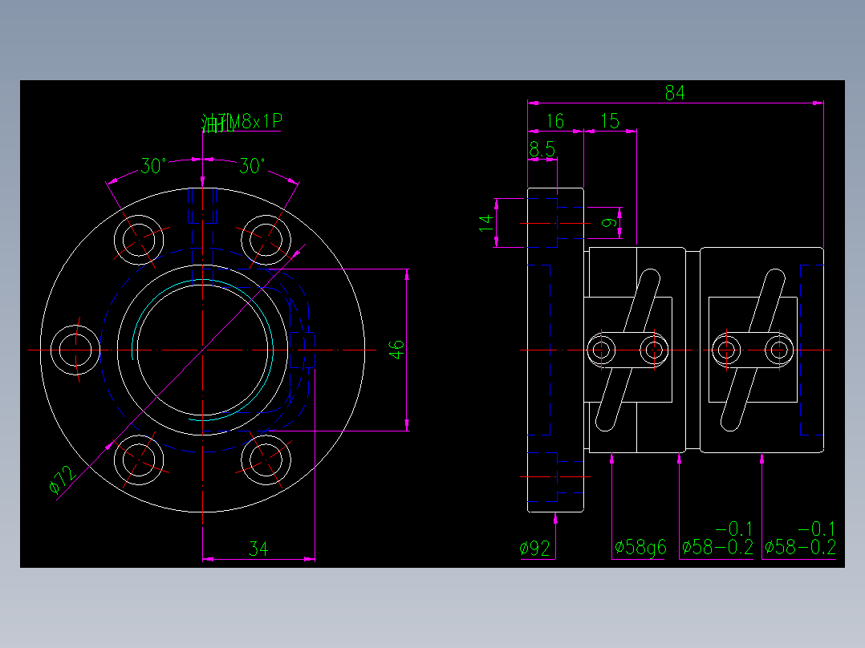The height and width of the screenshot is (648, 865).
Task: Click the φ92 diameter annotation
Action: pyautogui.click(x=534, y=545)
